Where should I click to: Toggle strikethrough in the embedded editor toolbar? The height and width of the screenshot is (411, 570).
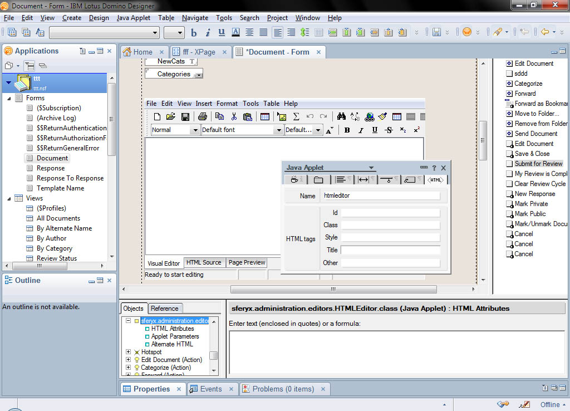pyautogui.click(x=389, y=130)
